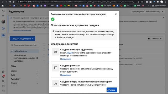The width and height of the screenshot is (168, 94).
Task: Open Подробнее link under Создать похожую аудиторию
Action: (65, 59)
